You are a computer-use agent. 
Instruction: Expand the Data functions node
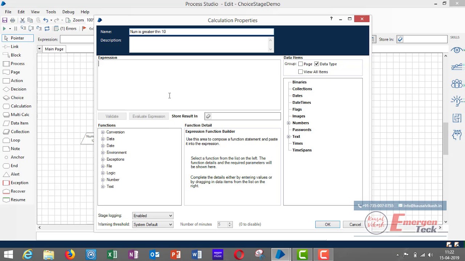tap(103, 139)
